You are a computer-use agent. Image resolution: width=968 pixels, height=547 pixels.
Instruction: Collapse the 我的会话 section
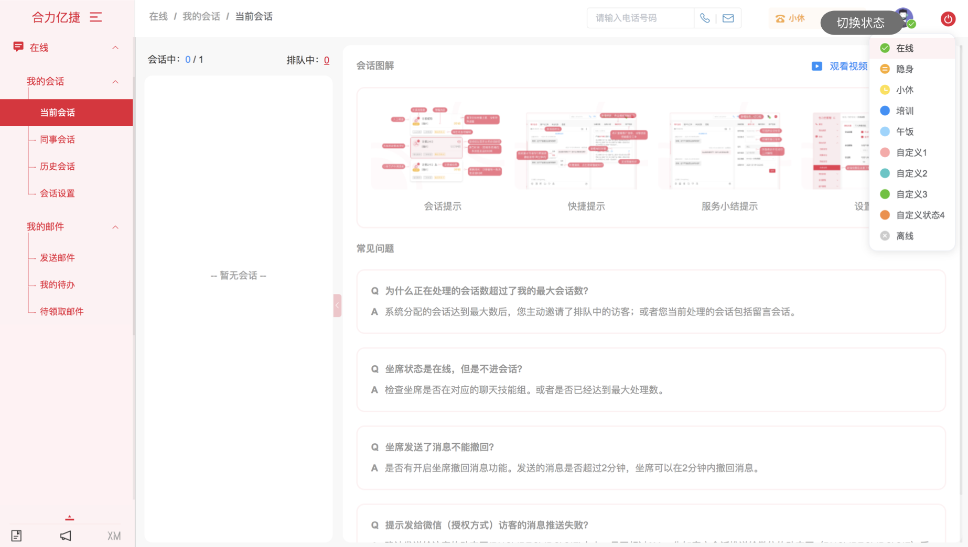tap(115, 82)
